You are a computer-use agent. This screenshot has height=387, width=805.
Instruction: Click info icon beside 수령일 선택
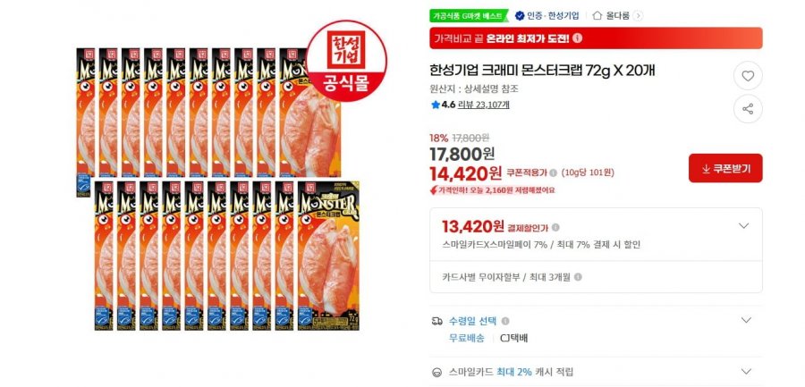505,321
